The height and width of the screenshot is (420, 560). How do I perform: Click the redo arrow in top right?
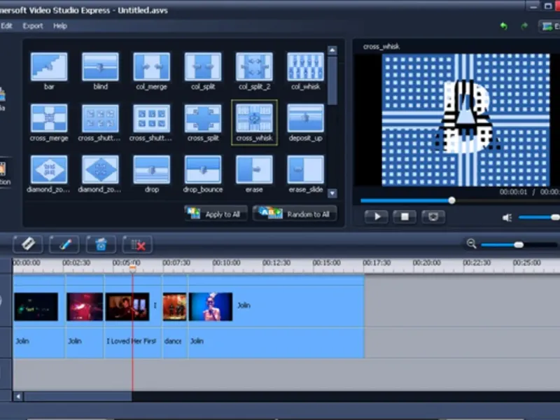click(524, 26)
